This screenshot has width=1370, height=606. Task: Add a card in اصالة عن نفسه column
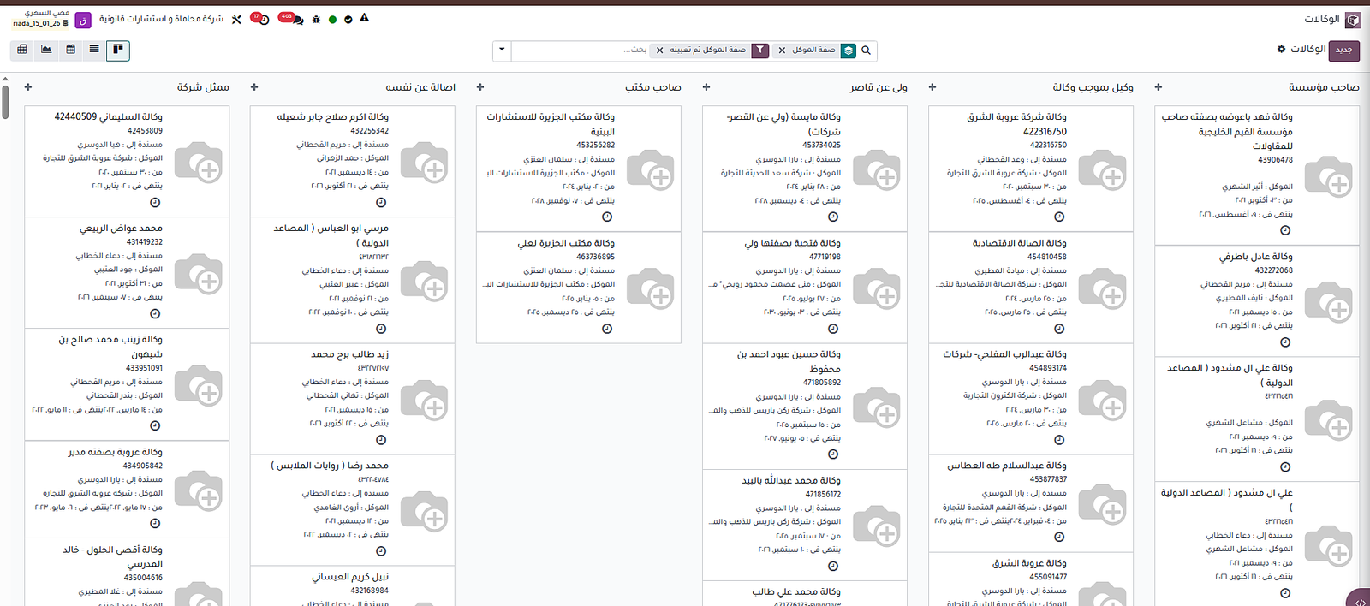(x=254, y=87)
